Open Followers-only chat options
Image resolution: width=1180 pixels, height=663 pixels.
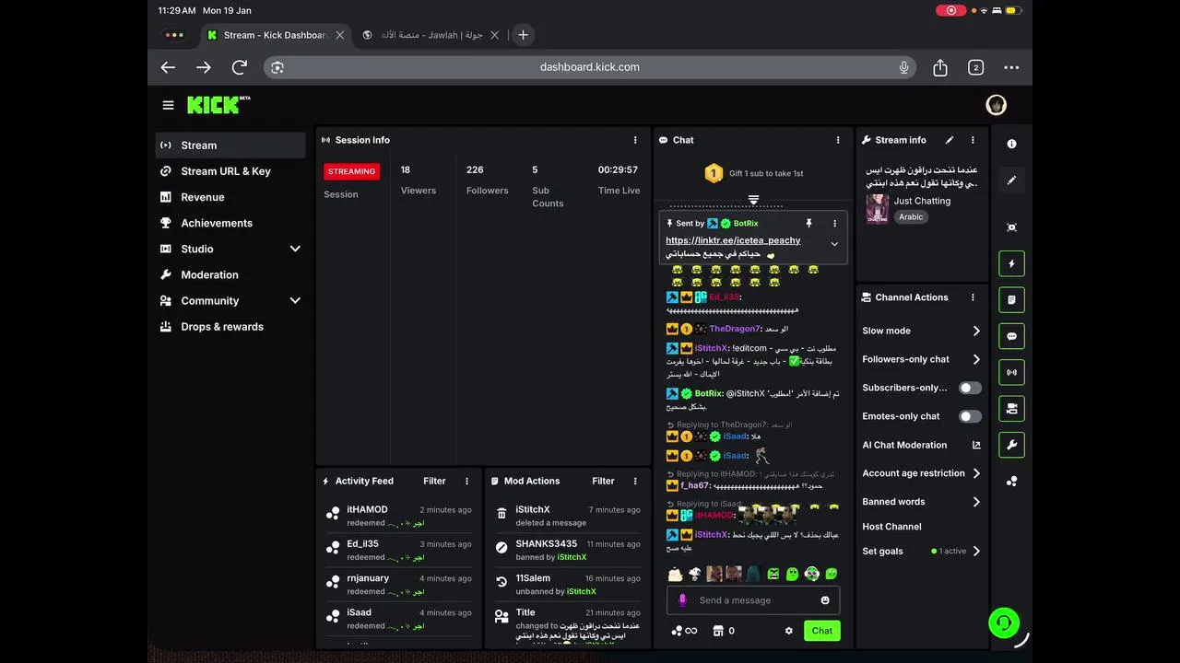tap(921, 359)
